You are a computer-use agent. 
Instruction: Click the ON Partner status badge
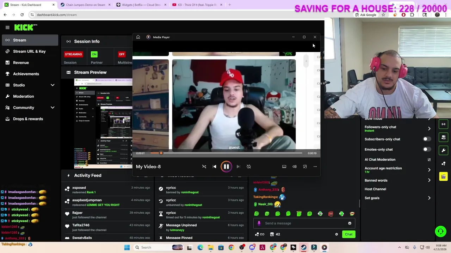94,54
